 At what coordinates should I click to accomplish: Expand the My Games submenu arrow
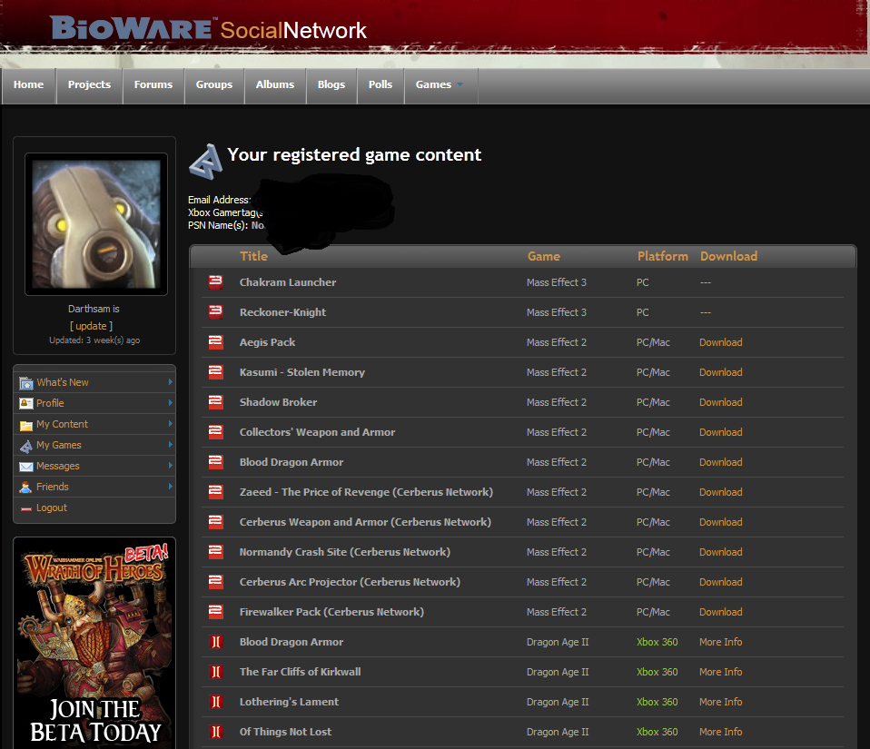coord(170,445)
